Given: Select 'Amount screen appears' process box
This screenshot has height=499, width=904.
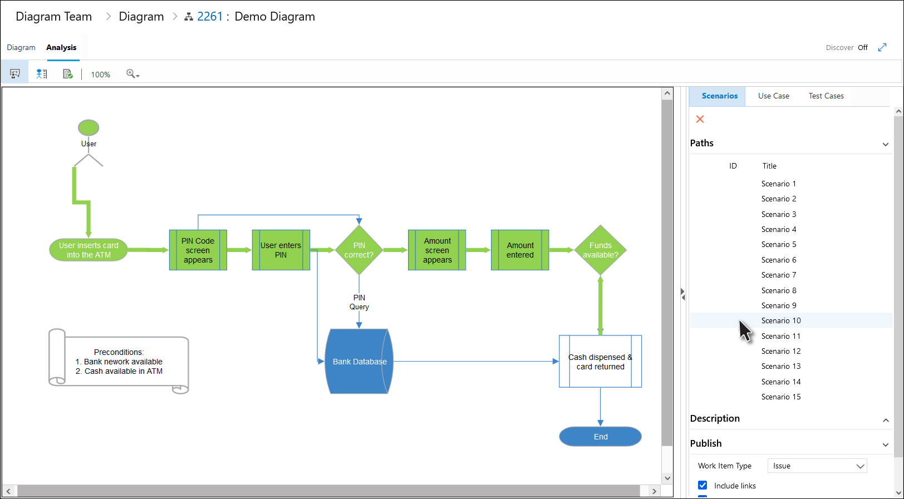Looking at the screenshot, I should click(437, 250).
